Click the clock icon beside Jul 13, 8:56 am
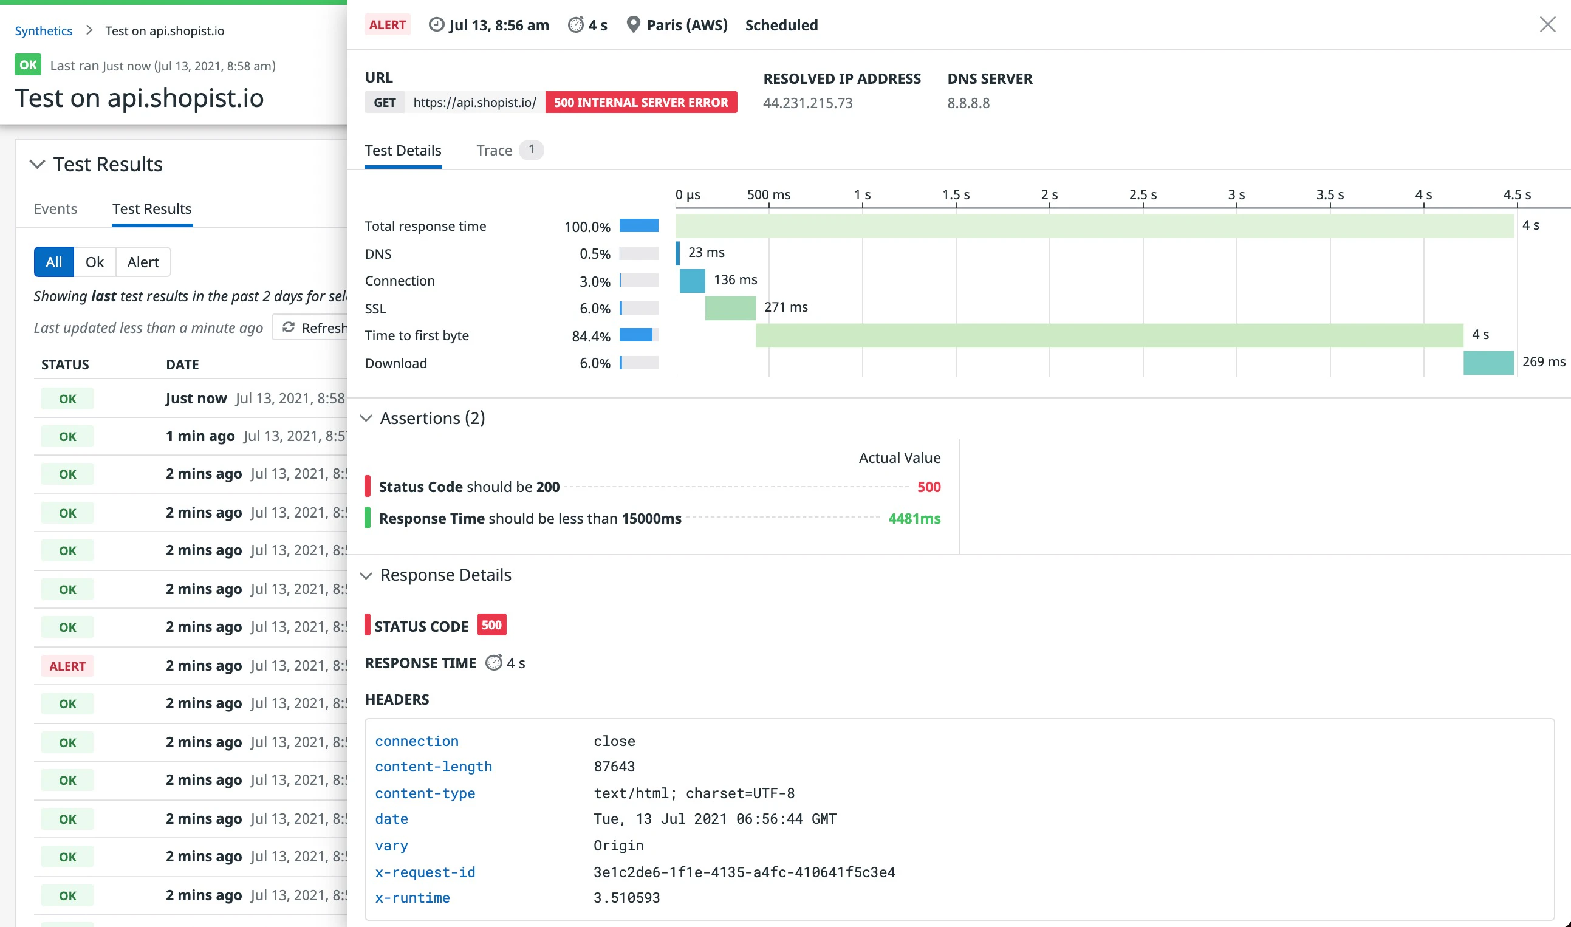This screenshot has height=927, width=1571. point(437,25)
